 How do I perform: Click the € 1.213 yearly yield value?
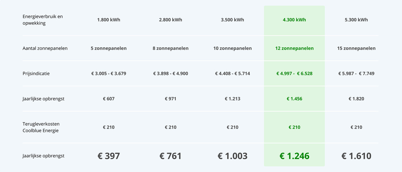tap(232, 99)
